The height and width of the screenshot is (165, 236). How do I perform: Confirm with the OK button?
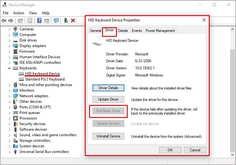point(170,150)
